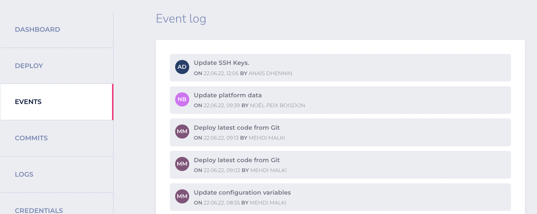The image size is (537, 214).
Task: Switch to the Logs section
Action: click(56, 175)
